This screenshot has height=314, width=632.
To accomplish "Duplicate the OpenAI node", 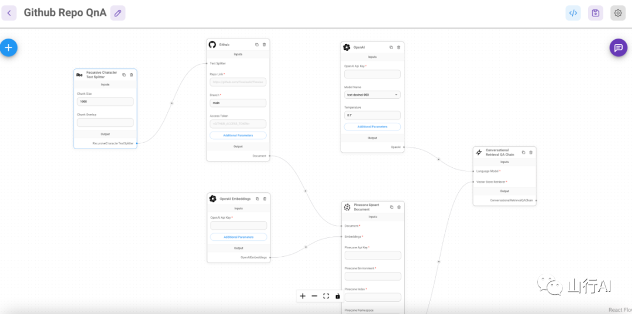I will click(x=391, y=47).
